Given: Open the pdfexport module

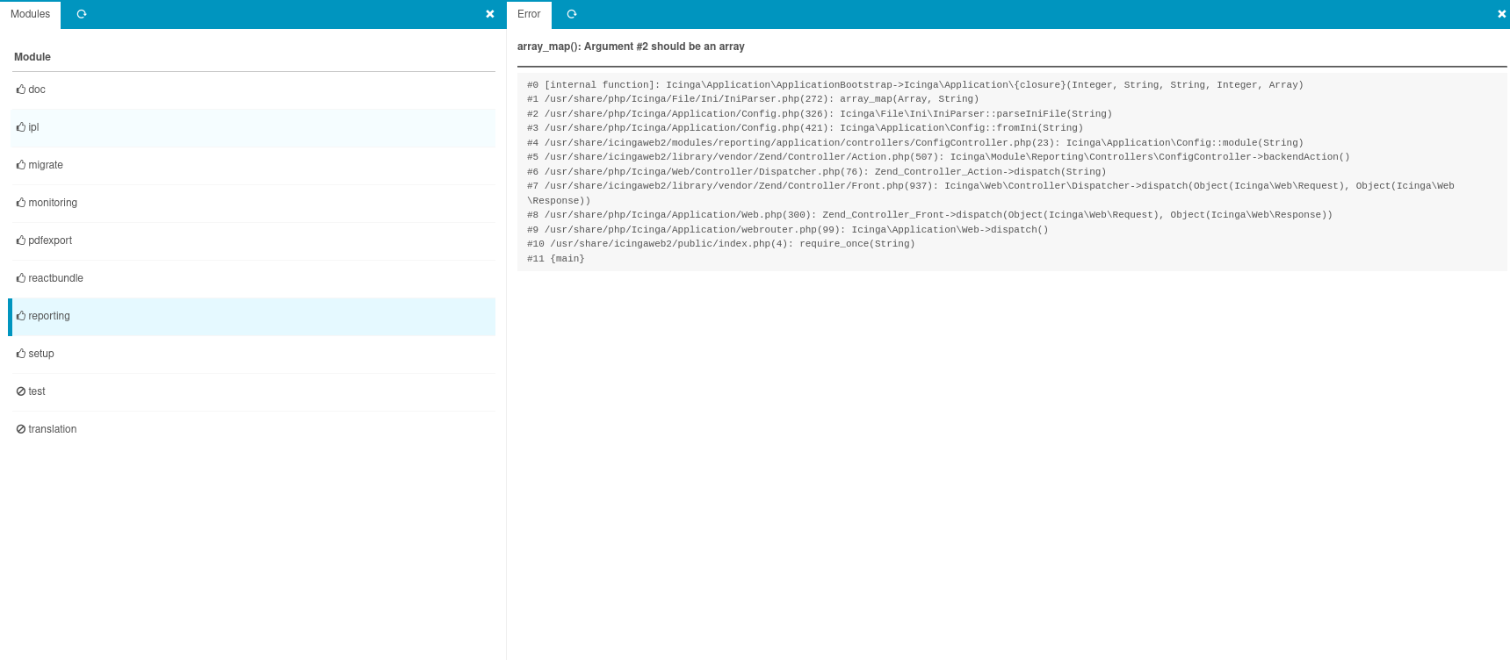Looking at the screenshot, I should (x=253, y=240).
